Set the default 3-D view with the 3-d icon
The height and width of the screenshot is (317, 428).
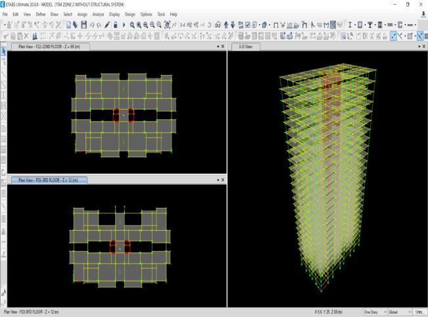(x=182, y=25)
